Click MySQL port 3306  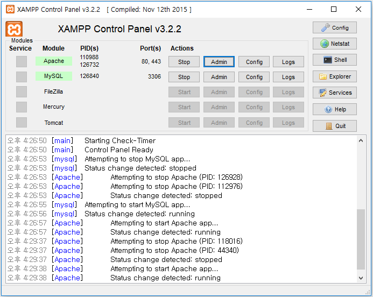pos(154,76)
